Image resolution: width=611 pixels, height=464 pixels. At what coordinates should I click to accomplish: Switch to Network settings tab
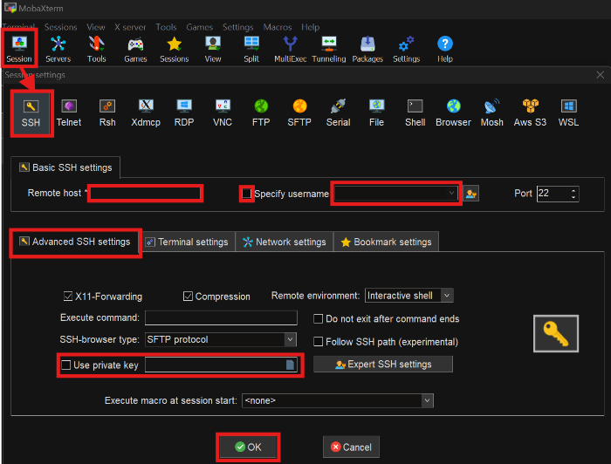[285, 242]
